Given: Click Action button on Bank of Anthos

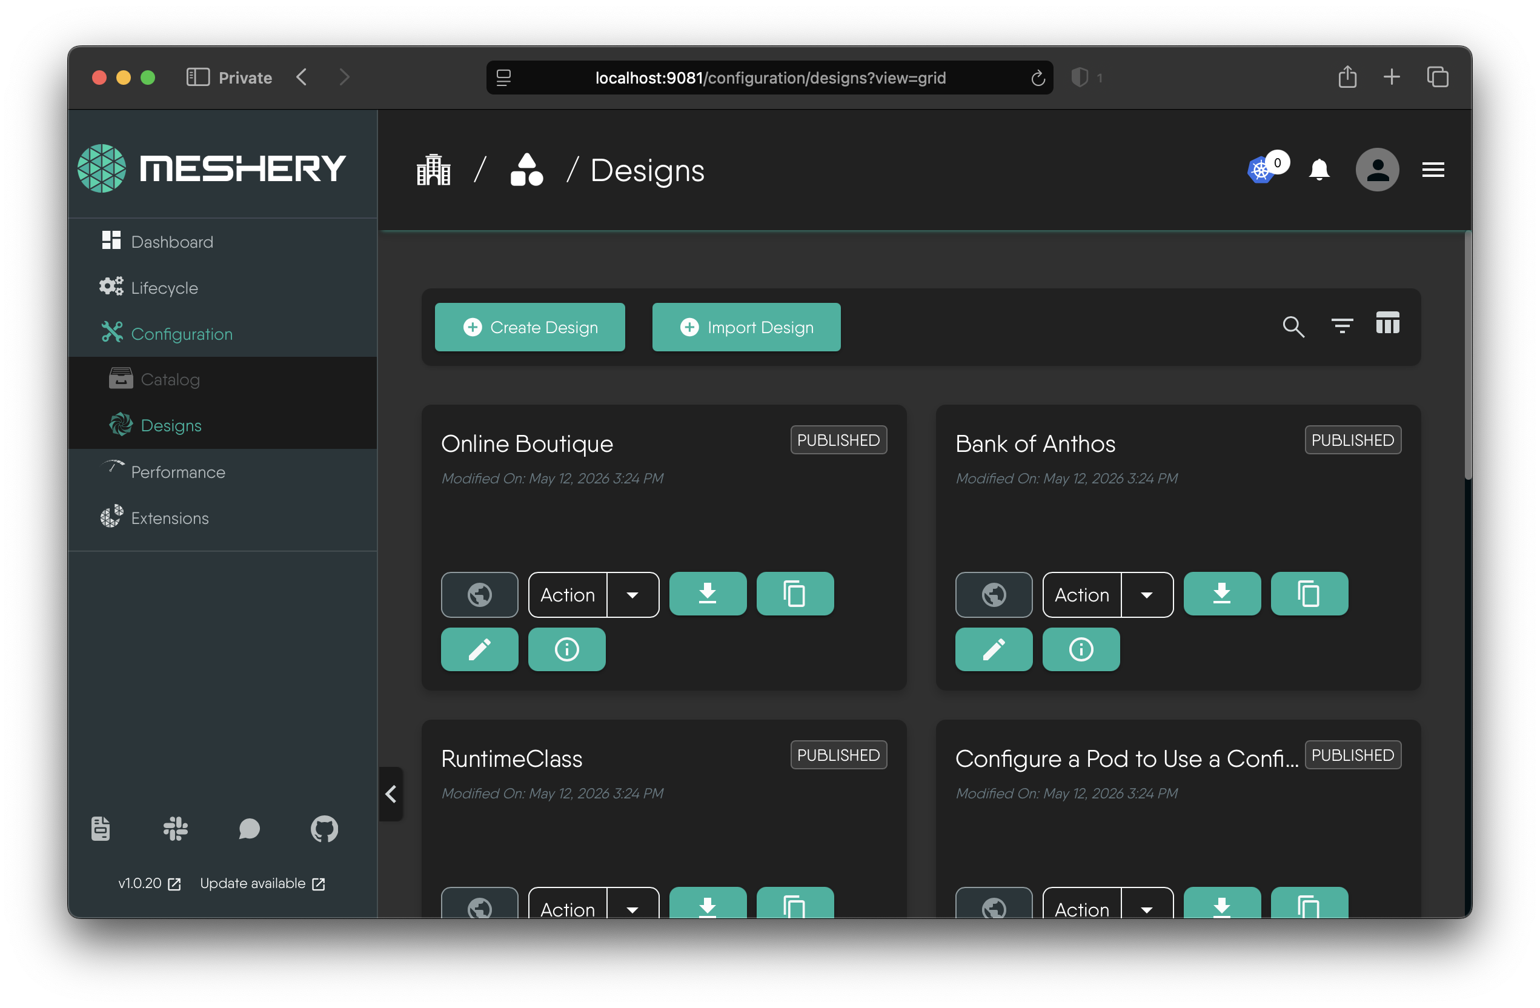Looking at the screenshot, I should (x=1082, y=595).
